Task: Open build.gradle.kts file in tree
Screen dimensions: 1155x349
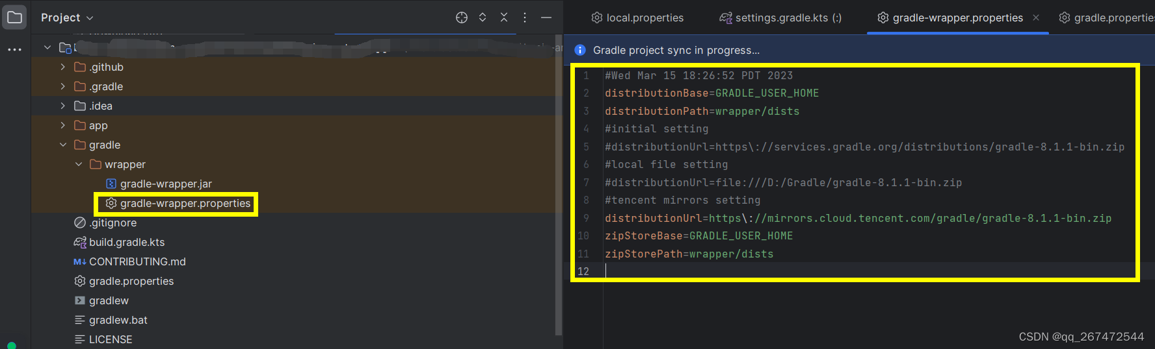Action: point(127,242)
